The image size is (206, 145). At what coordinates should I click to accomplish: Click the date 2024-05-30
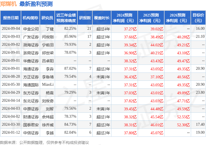click(x=11, y=84)
